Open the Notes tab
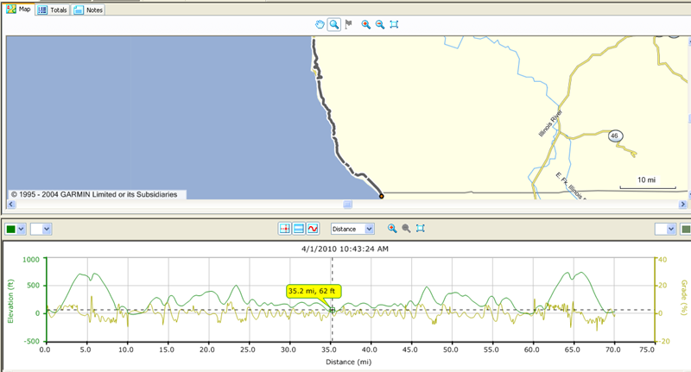This screenshot has height=372, width=691. tap(88, 9)
